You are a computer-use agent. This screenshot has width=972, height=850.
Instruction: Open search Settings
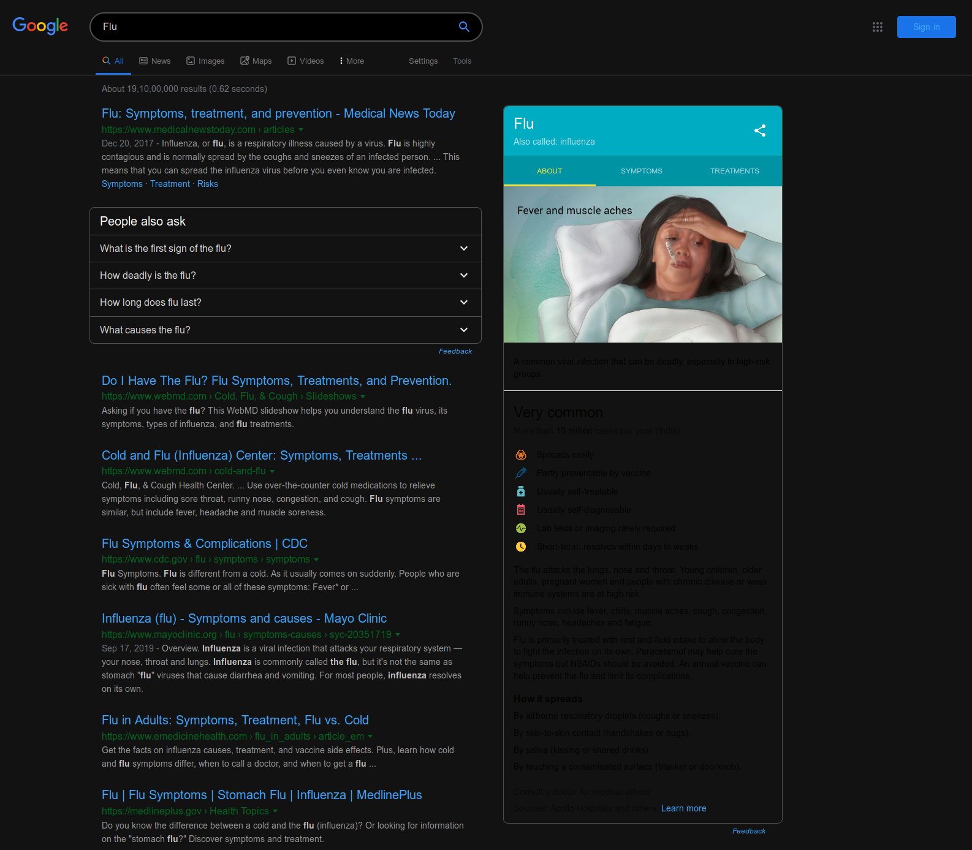[423, 61]
